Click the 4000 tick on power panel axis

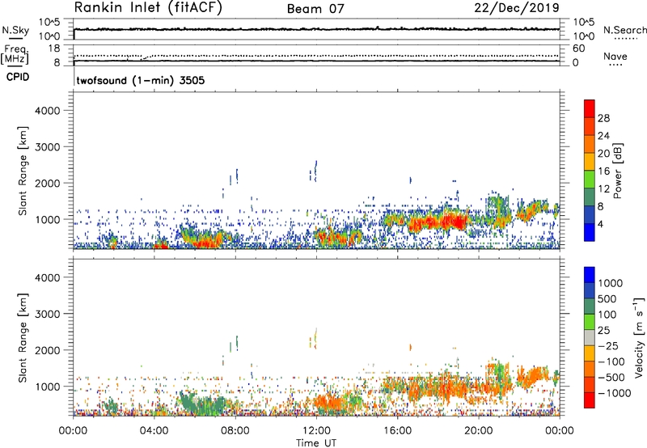[48, 111]
